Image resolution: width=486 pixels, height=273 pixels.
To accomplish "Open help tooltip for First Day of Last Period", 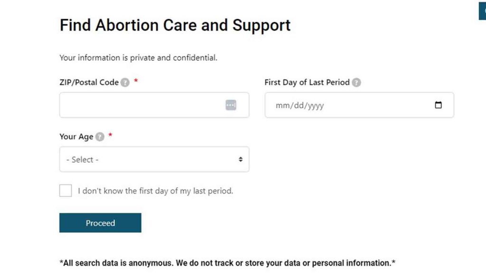I will [x=356, y=82].
